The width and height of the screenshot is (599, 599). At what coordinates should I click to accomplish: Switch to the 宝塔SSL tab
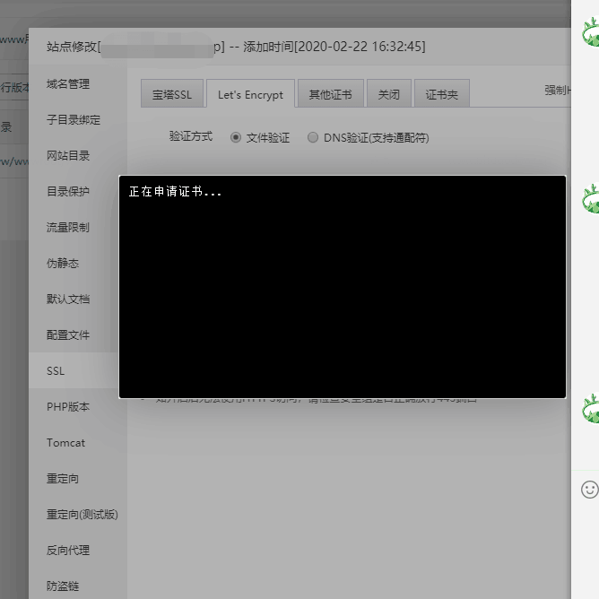(172, 93)
